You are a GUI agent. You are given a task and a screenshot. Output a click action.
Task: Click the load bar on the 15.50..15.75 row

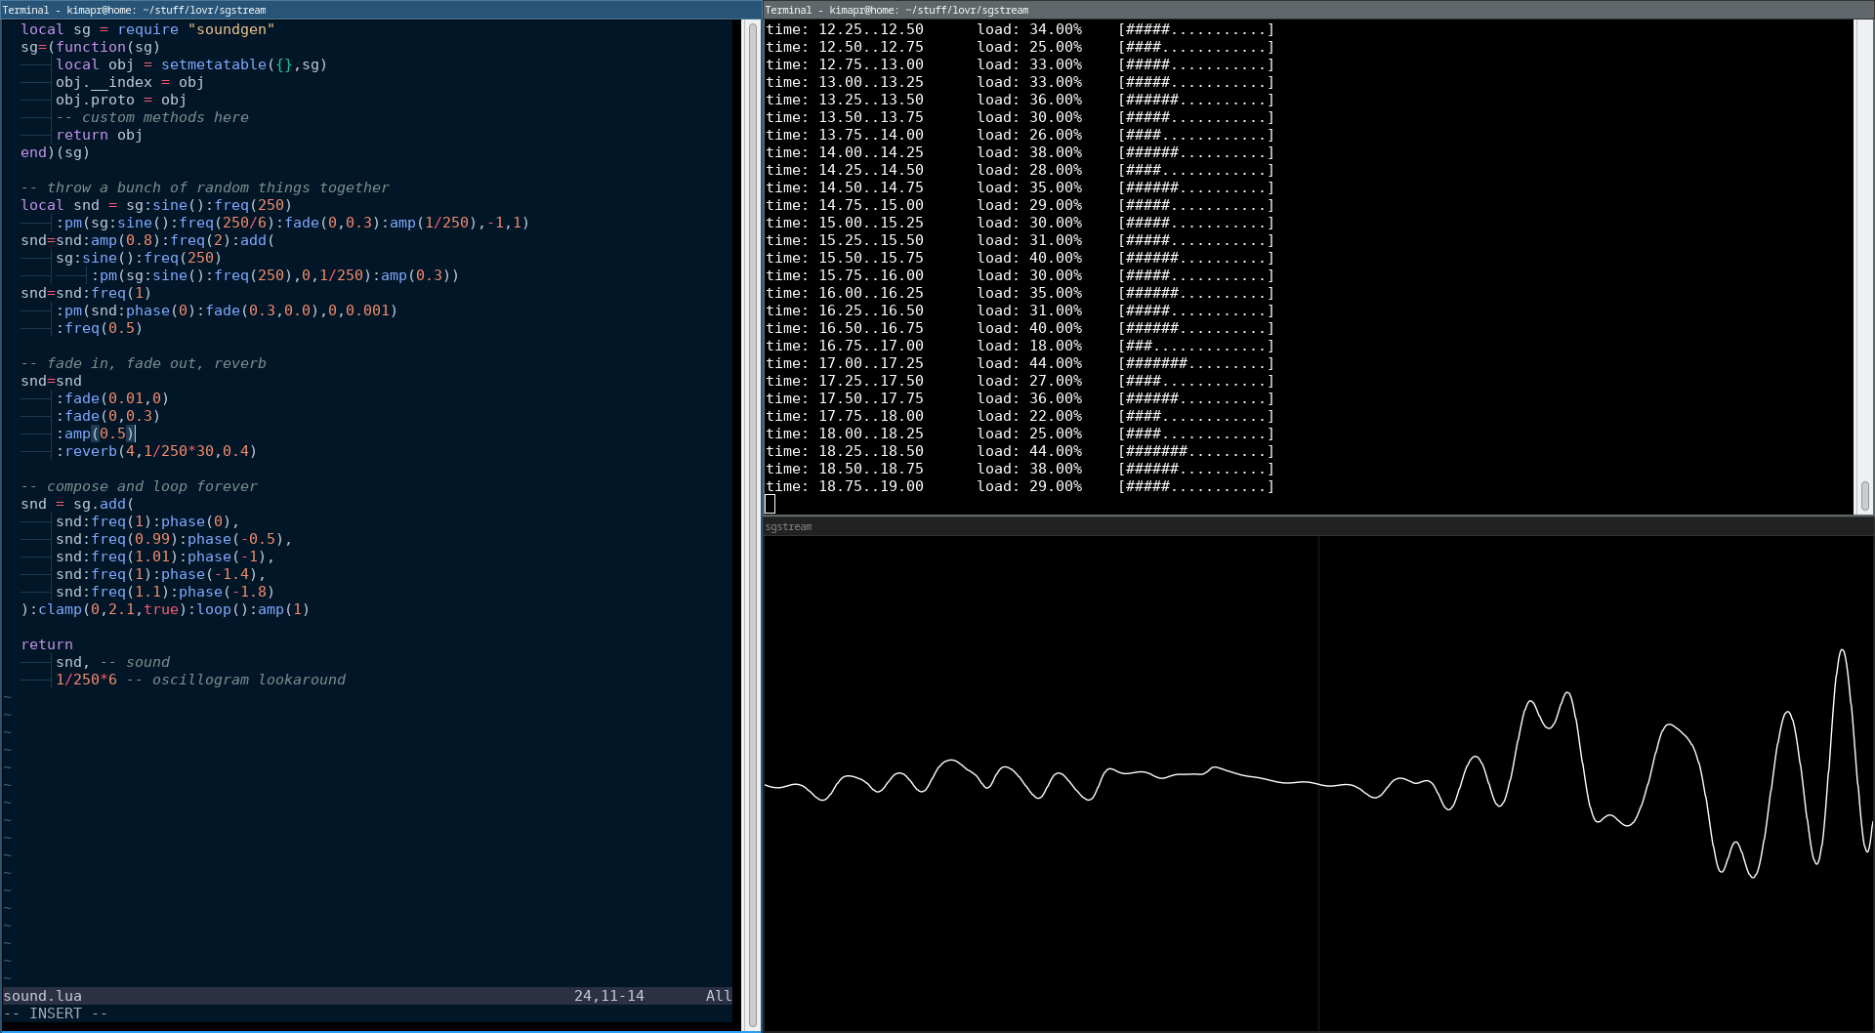pos(1196,258)
